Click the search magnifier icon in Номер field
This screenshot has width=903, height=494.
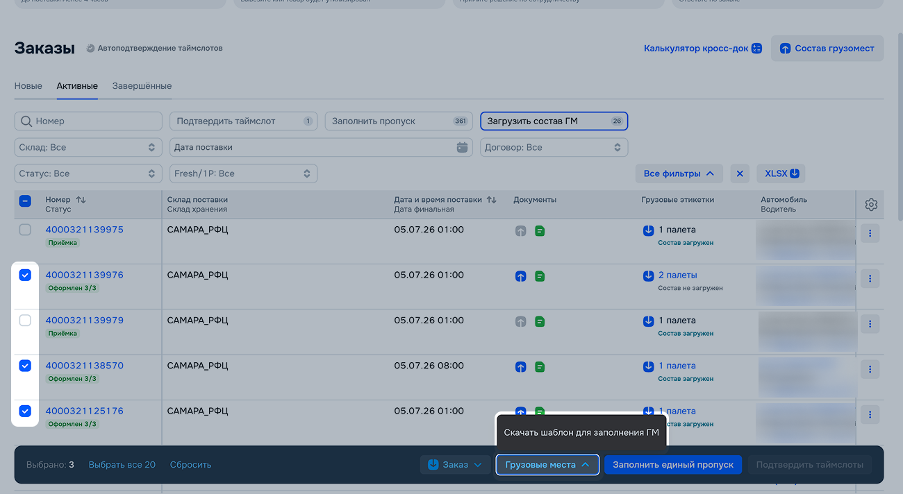click(26, 121)
